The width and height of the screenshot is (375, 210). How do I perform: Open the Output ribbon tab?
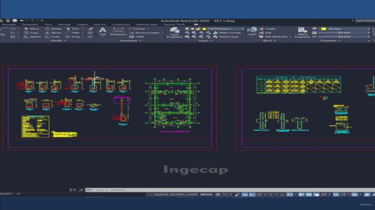coord(82,24)
